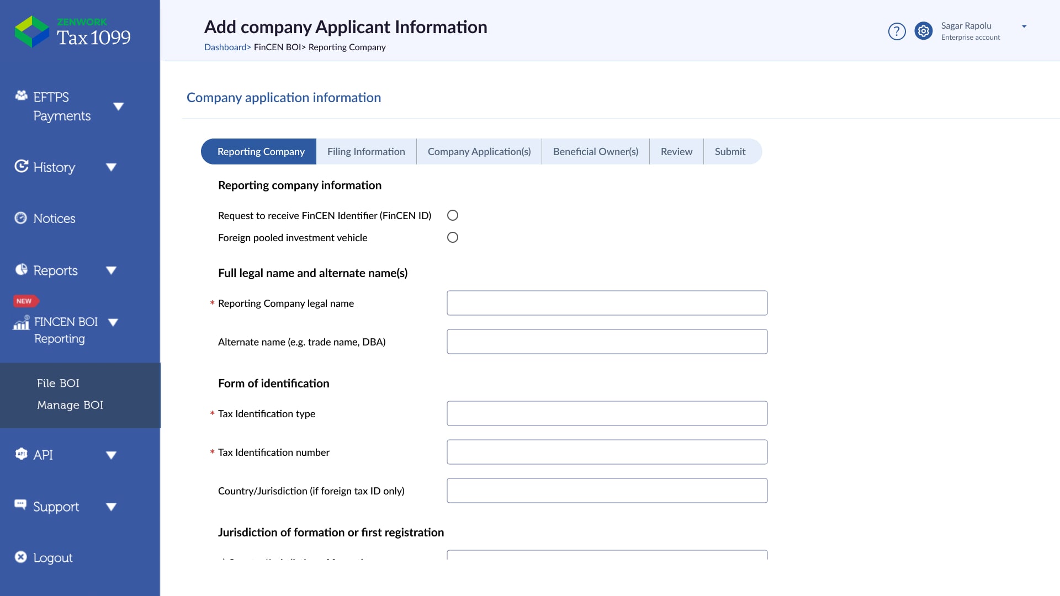Viewport: 1060px width, 596px height.
Task: Click the EFTPS Payments sidebar icon
Action: 21,95
